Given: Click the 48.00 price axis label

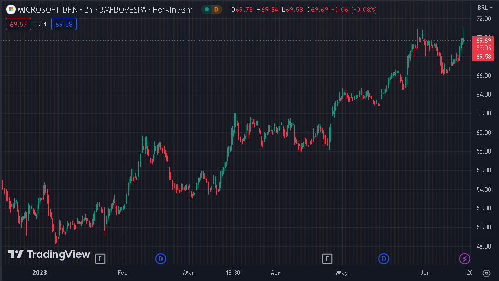Looking at the screenshot, I should 483,247.
